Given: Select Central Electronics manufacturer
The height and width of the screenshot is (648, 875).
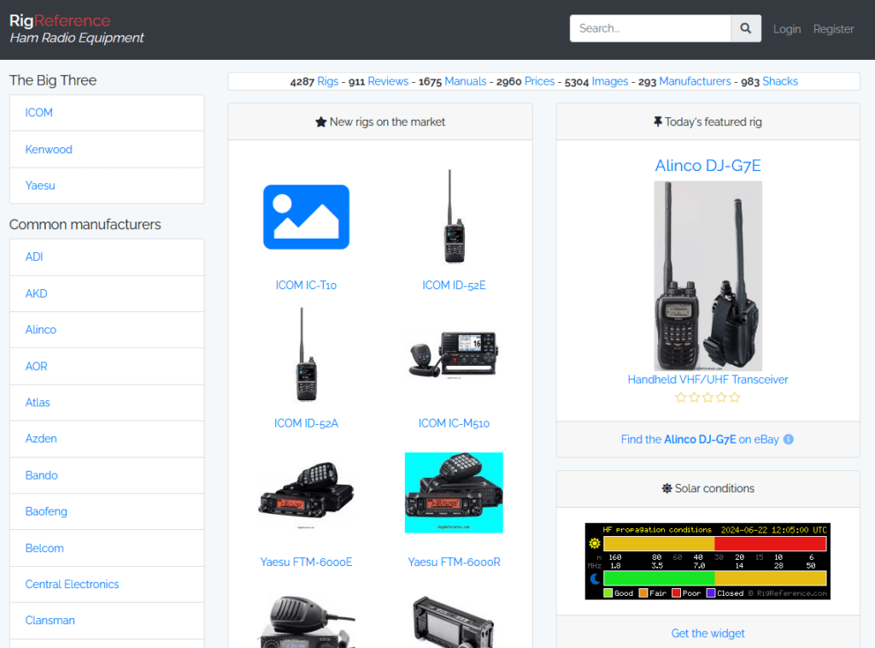Looking at the screenshot, I should point(107,585).
